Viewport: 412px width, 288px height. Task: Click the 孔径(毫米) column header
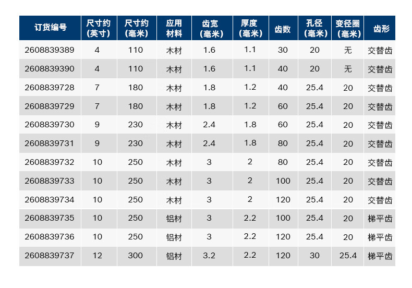tap(316, 28)
